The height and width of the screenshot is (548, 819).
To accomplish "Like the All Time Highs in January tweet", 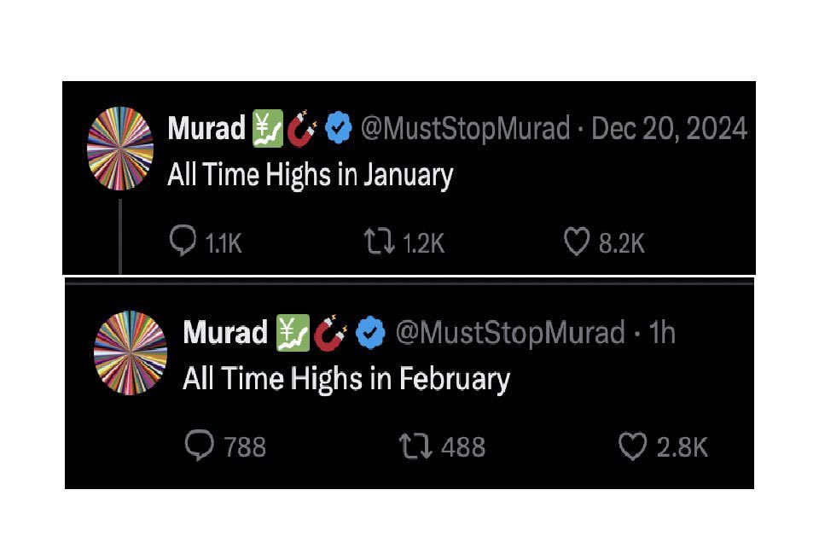I will 577,242.
